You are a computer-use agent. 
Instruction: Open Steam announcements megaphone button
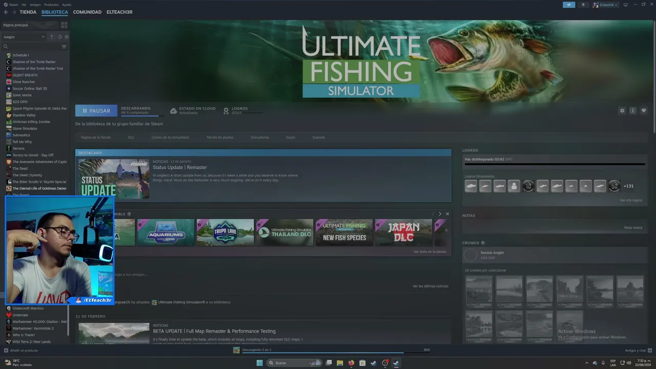click(x=569, y=5)
